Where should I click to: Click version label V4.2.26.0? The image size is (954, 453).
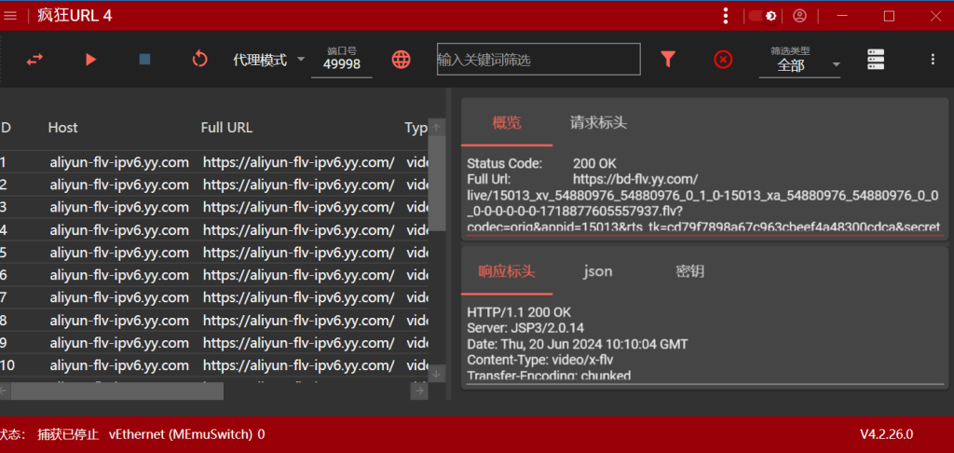(x=887, y=434)
